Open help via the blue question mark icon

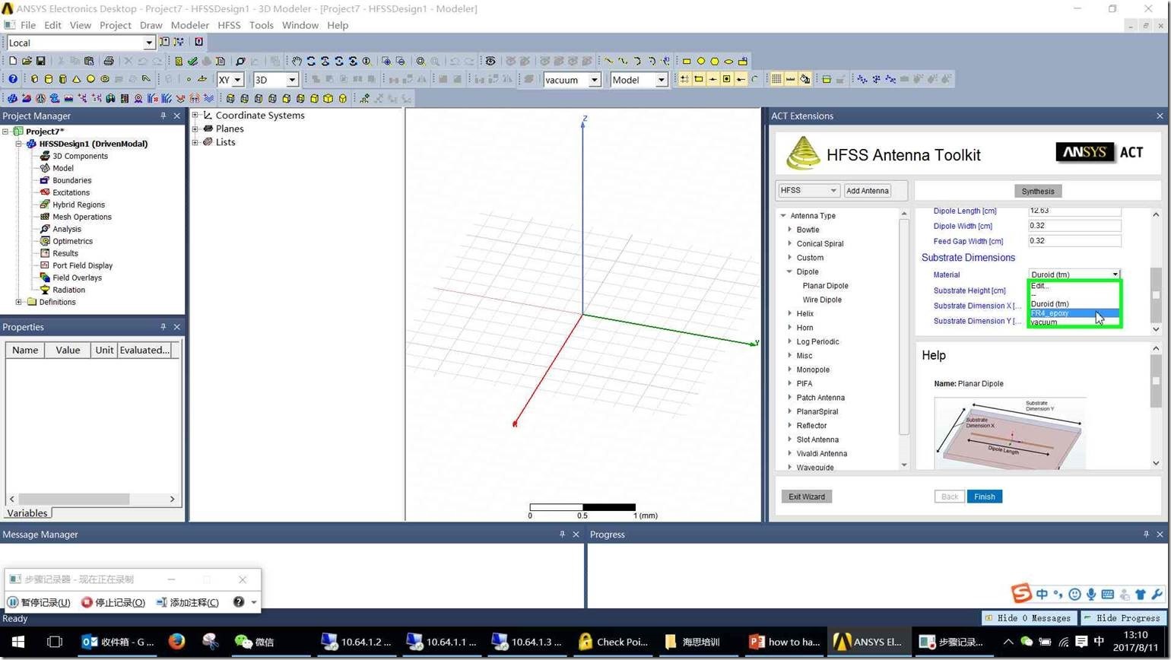13,79
